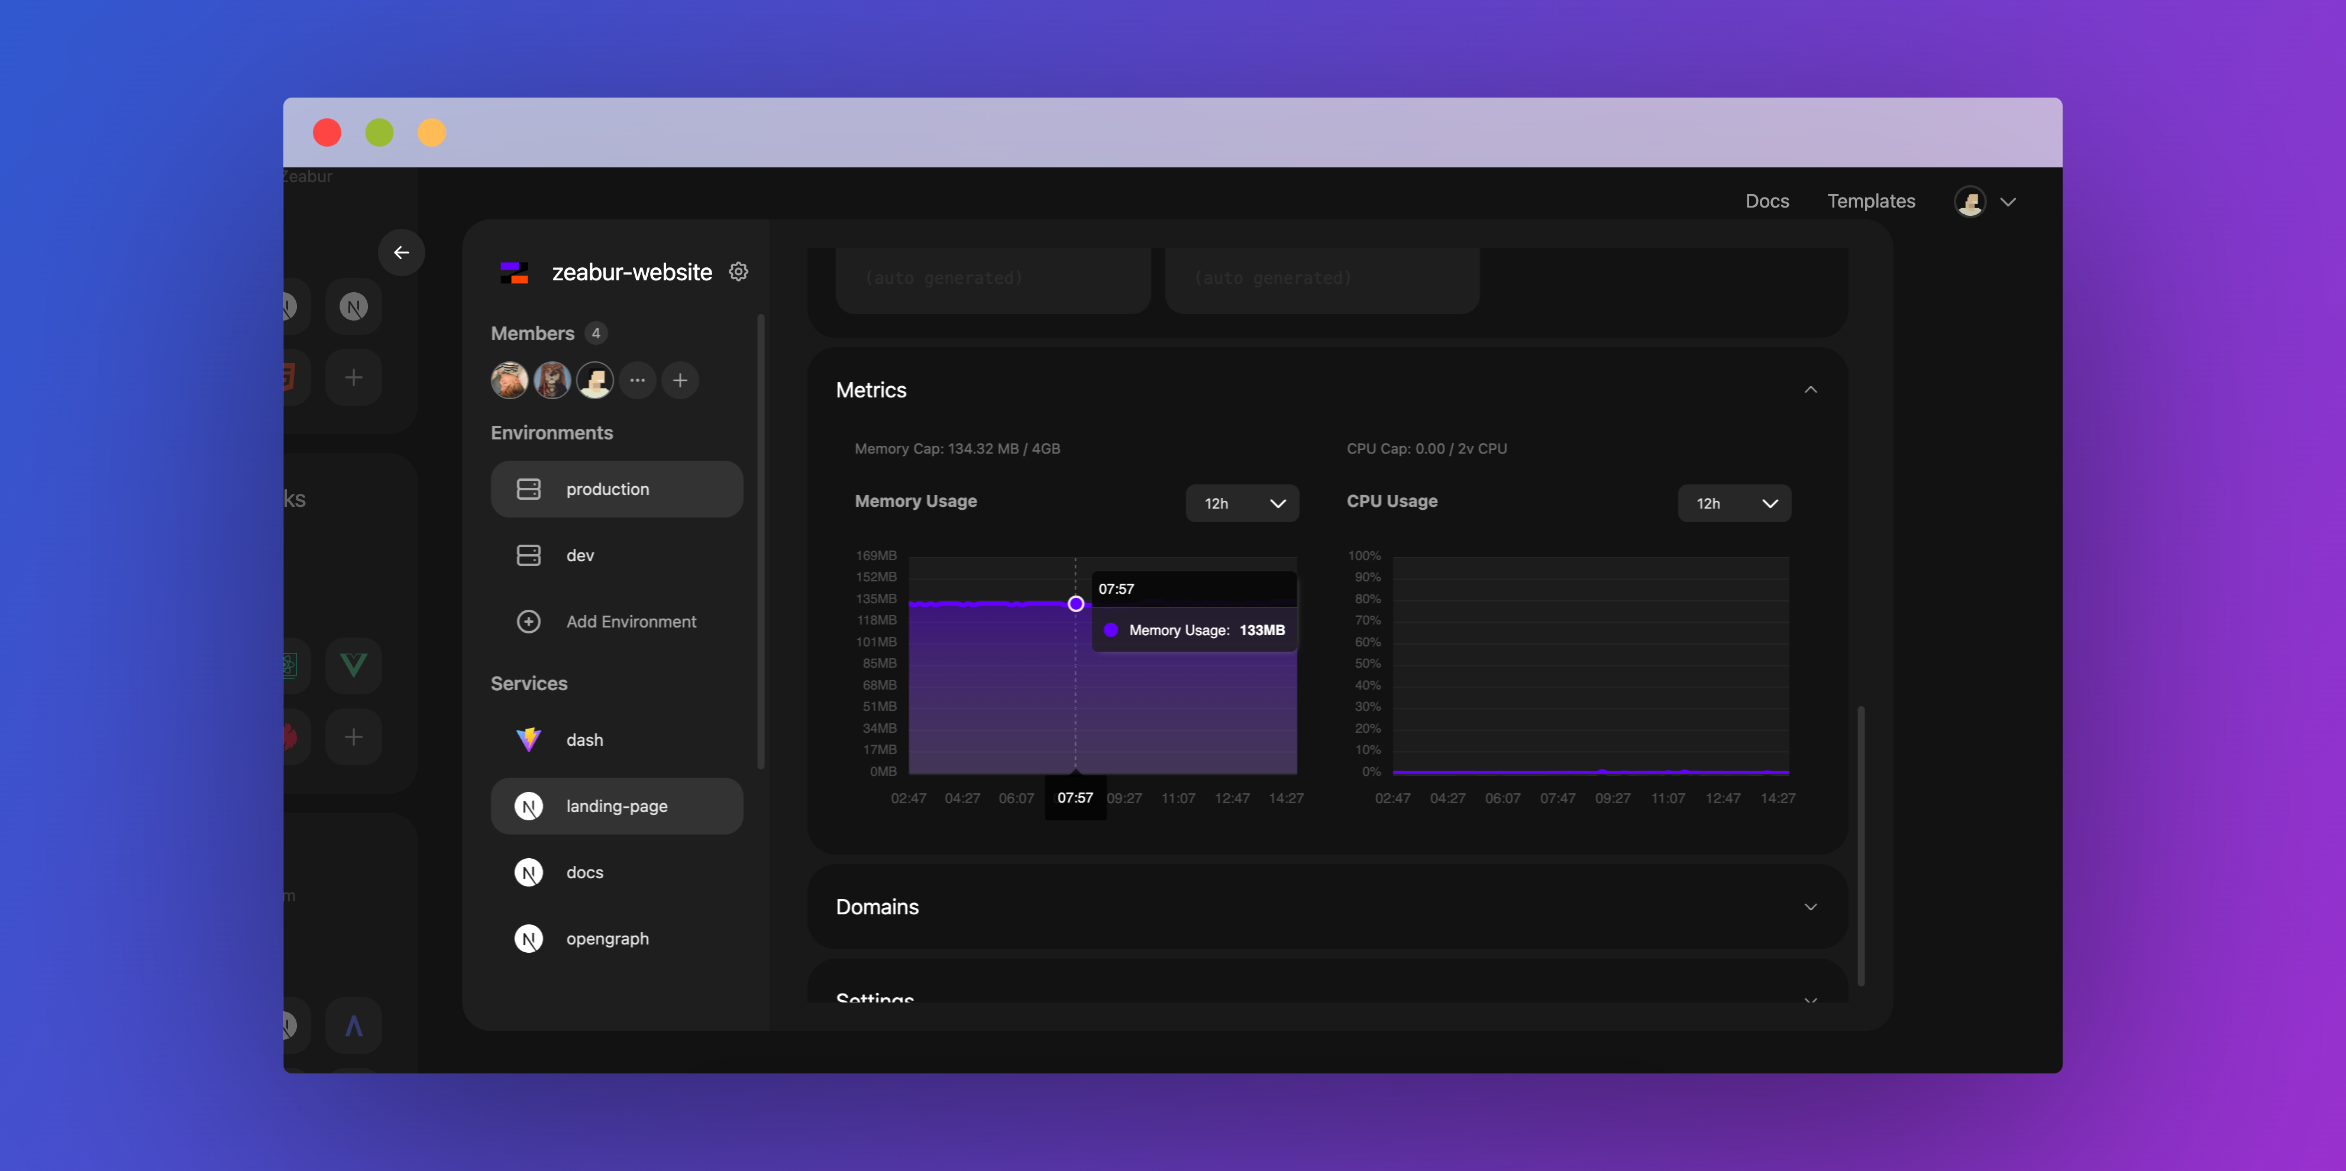Screen dimensions: 2346x1171
Task: Select the production environment
Action: 606,489
